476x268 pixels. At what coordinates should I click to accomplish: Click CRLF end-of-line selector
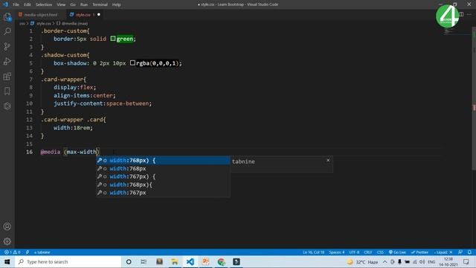point(368,252)
